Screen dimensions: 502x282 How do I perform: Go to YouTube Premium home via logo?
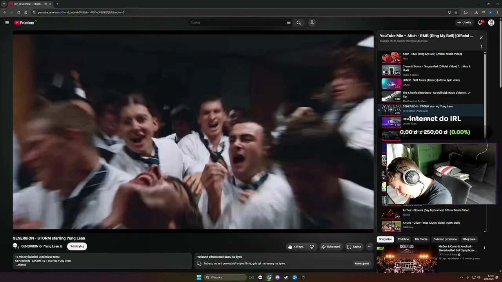click(x=25, y=23)
